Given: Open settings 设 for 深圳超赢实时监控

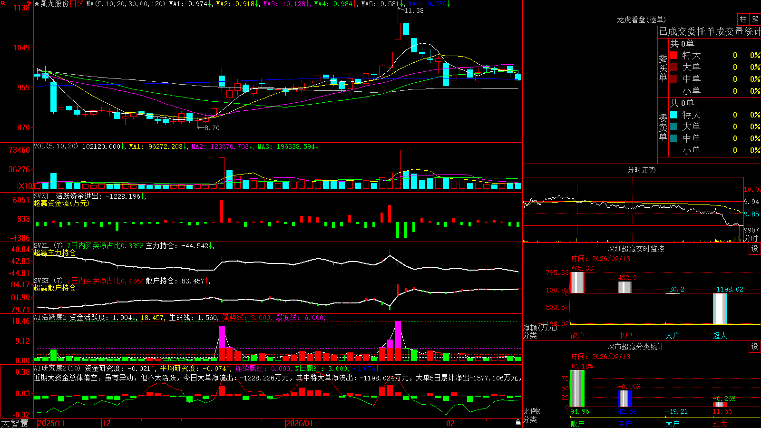Looking at the screenshot, I should [755, 249].
